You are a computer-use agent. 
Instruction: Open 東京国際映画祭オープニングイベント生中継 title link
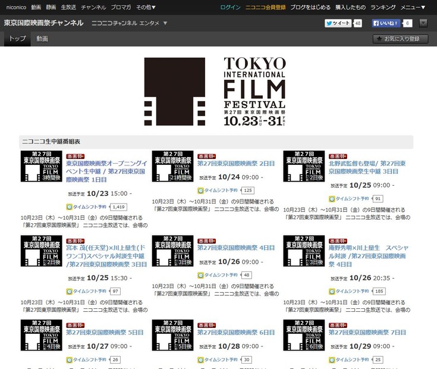point(106,171)
